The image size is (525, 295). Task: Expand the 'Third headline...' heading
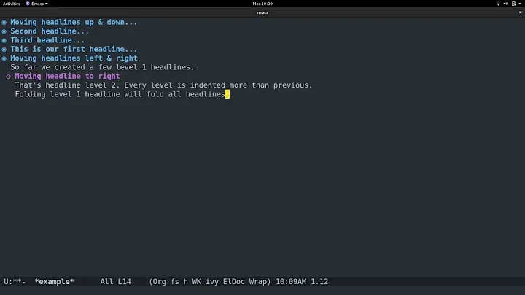pyautogui.click(x=47, y=40)
